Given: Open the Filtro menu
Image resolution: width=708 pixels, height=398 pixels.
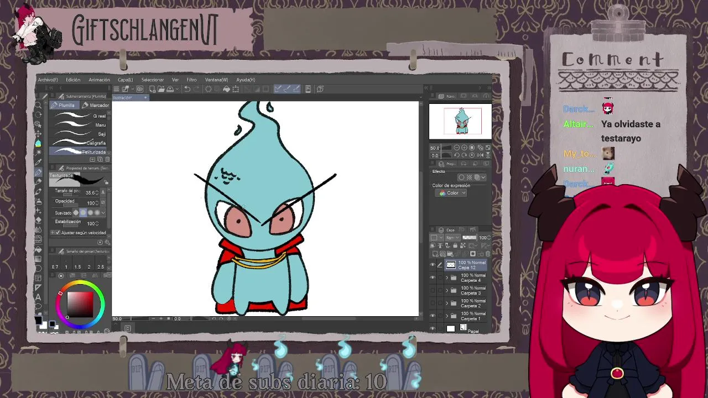Looking at the screenshot, I should coord(191,80).
